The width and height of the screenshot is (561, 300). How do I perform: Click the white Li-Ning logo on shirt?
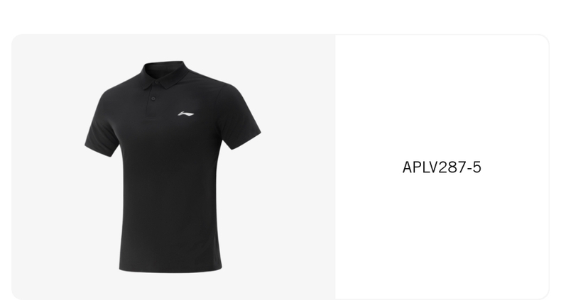(185, 114)
